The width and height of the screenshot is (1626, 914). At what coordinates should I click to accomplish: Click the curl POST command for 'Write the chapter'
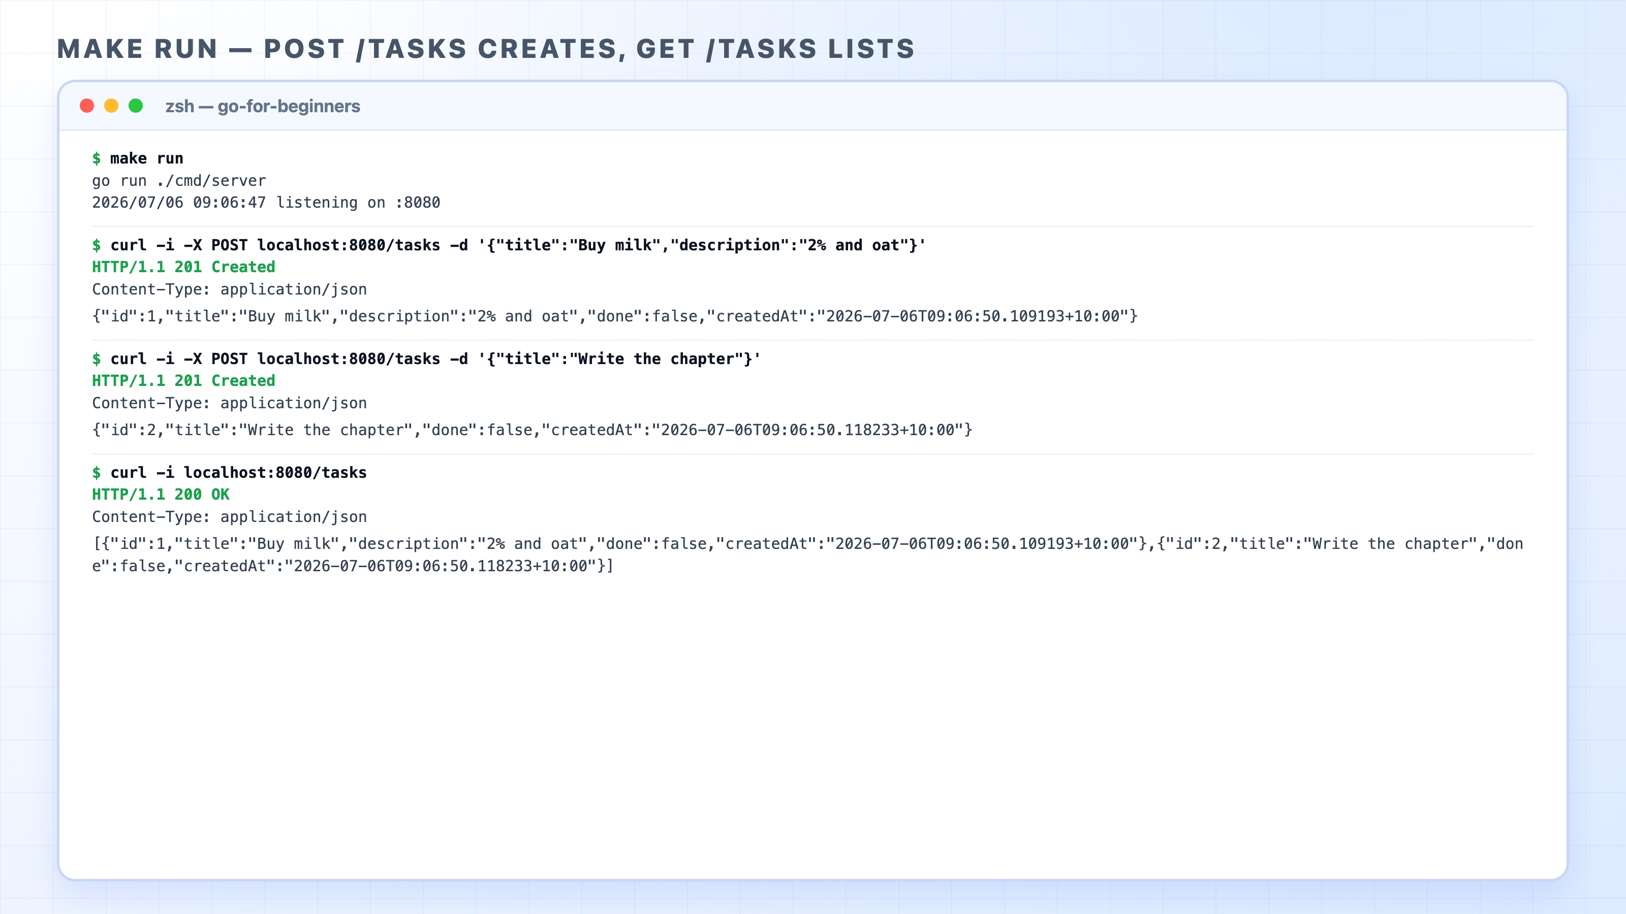427,359
